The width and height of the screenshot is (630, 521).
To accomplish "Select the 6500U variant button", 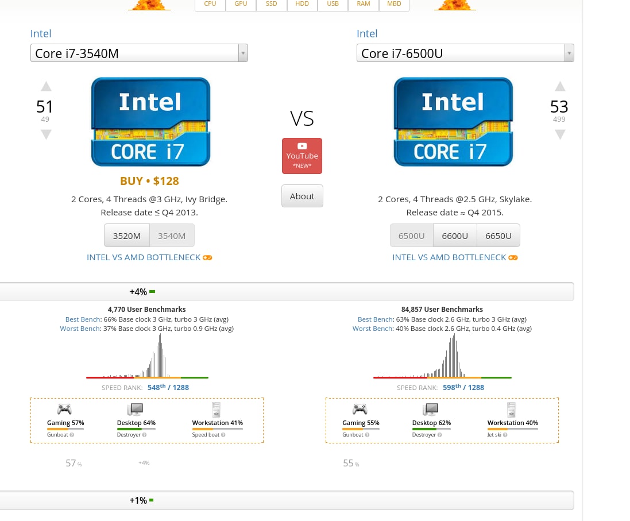I will 411,236.
